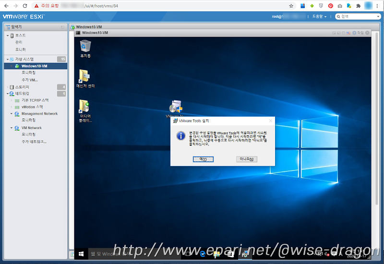Image resolution: width=384 pixels, height=264 pixels.
Task: Click the storage icon in navigator
Action: point(12,87)
